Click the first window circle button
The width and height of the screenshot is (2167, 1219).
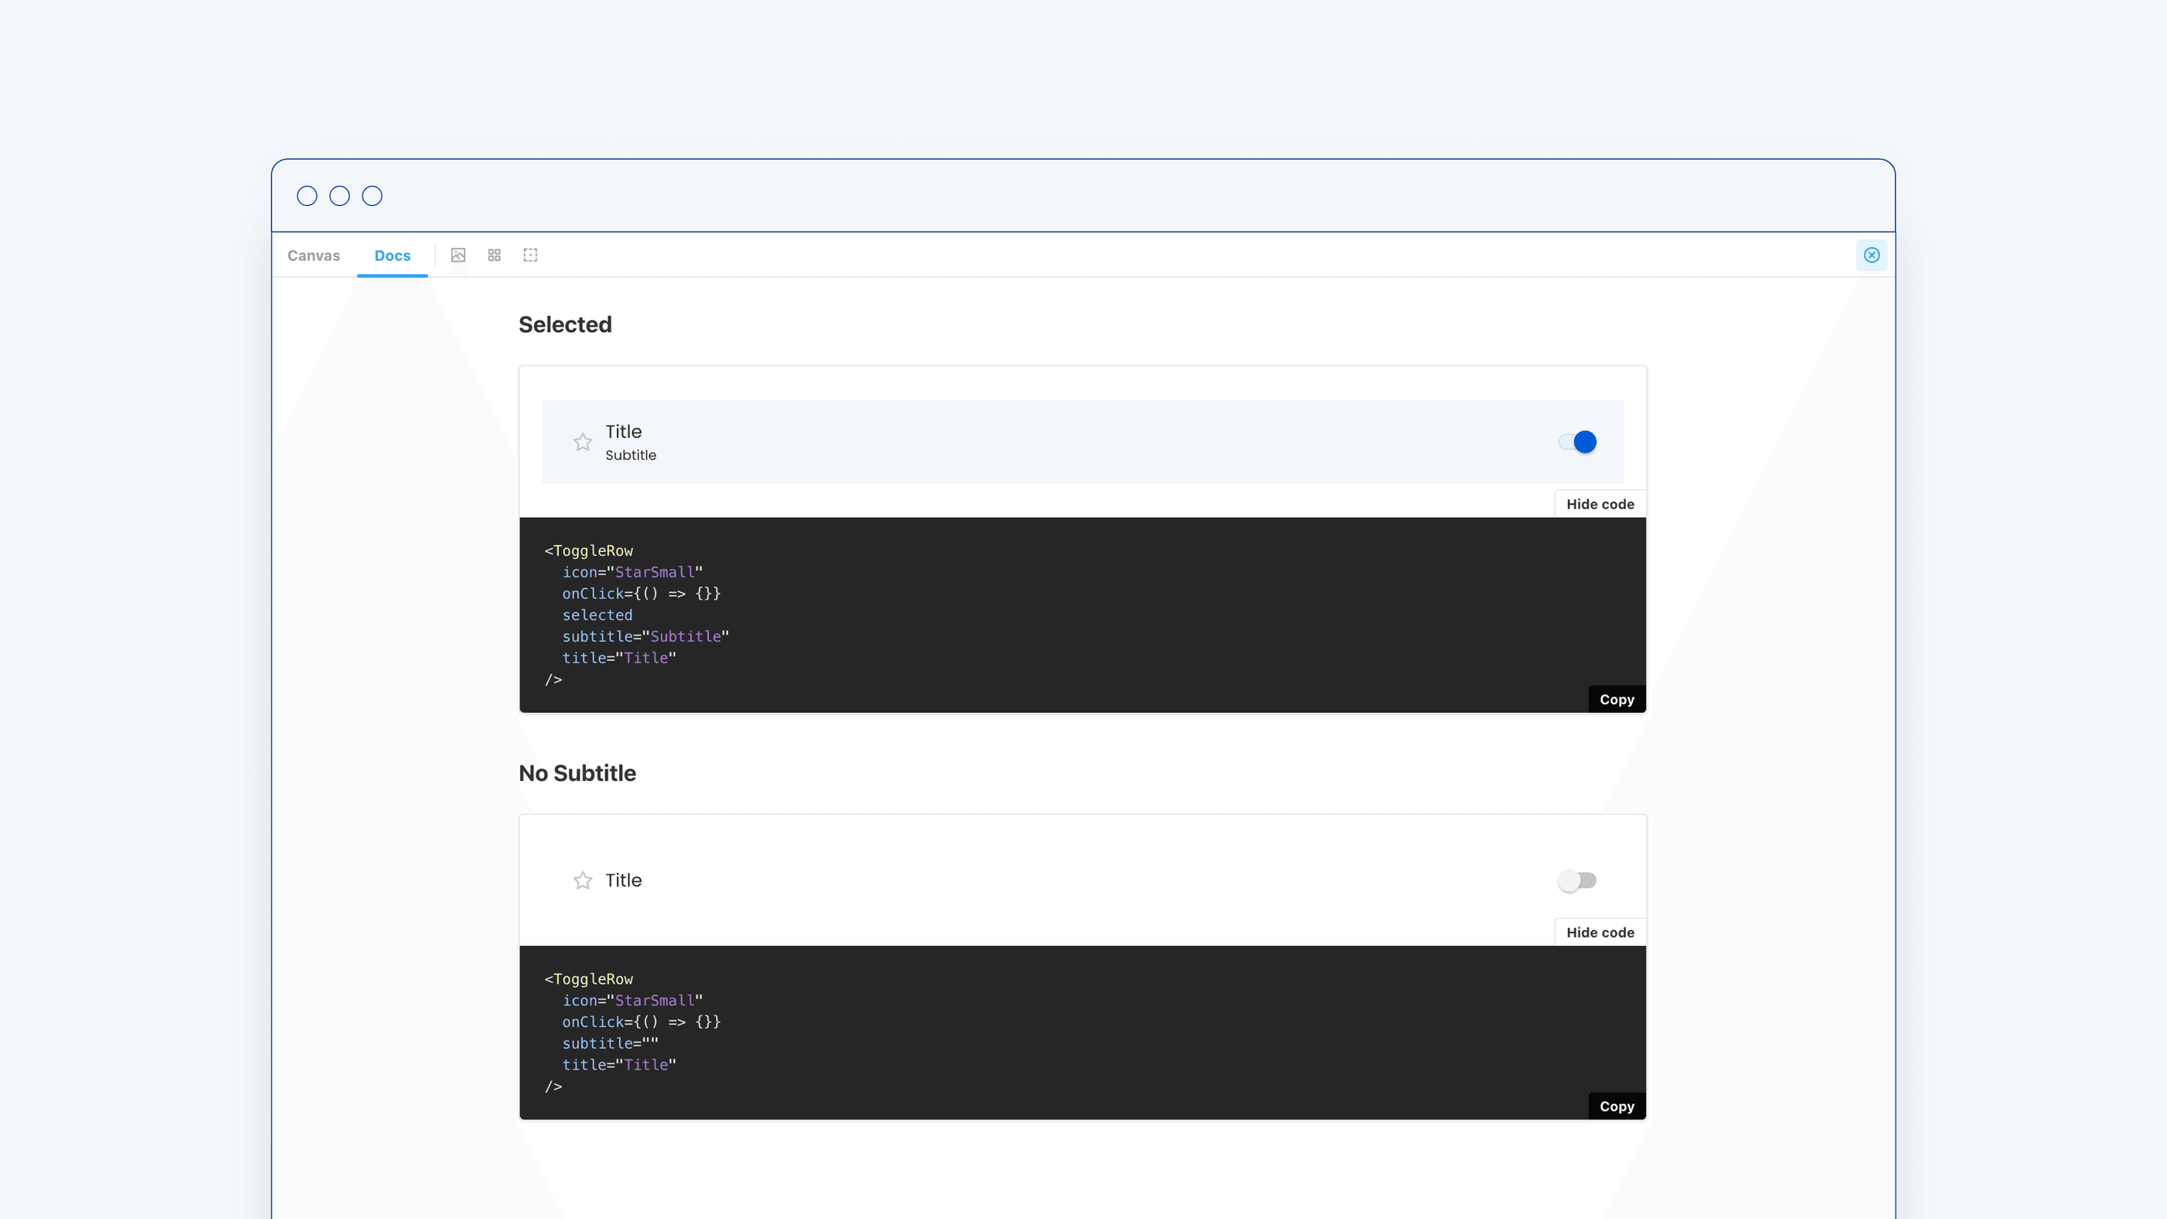coord(307,196)
